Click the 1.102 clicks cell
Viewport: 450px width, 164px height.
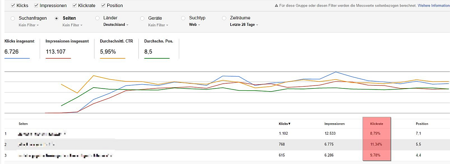(x=283, y=134)
